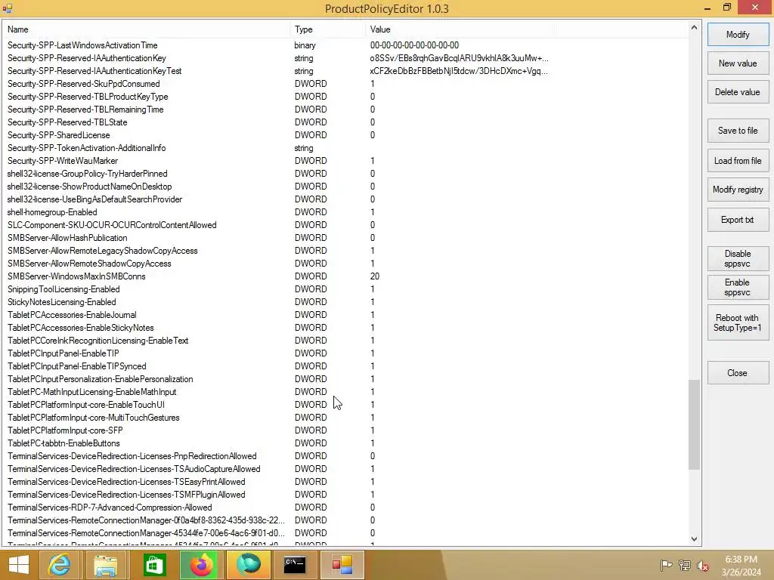Select Security-SPP-LastWindowsActivationTime row
774x580 pixels.
[x=345, y=45]
